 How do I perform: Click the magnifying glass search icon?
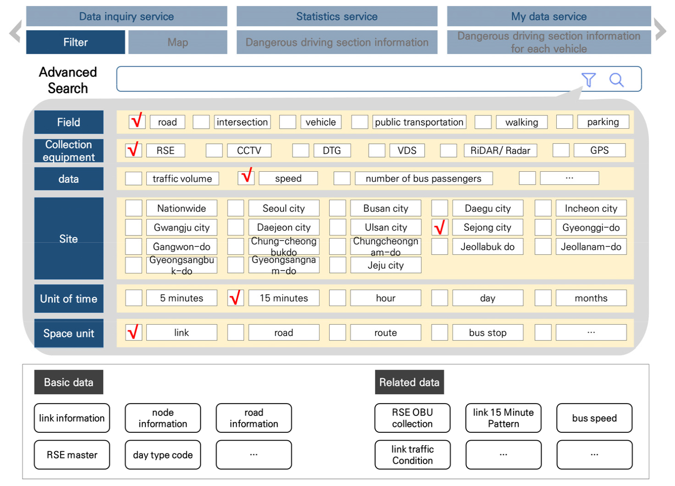pyautogui.click(x=616, y=80)
